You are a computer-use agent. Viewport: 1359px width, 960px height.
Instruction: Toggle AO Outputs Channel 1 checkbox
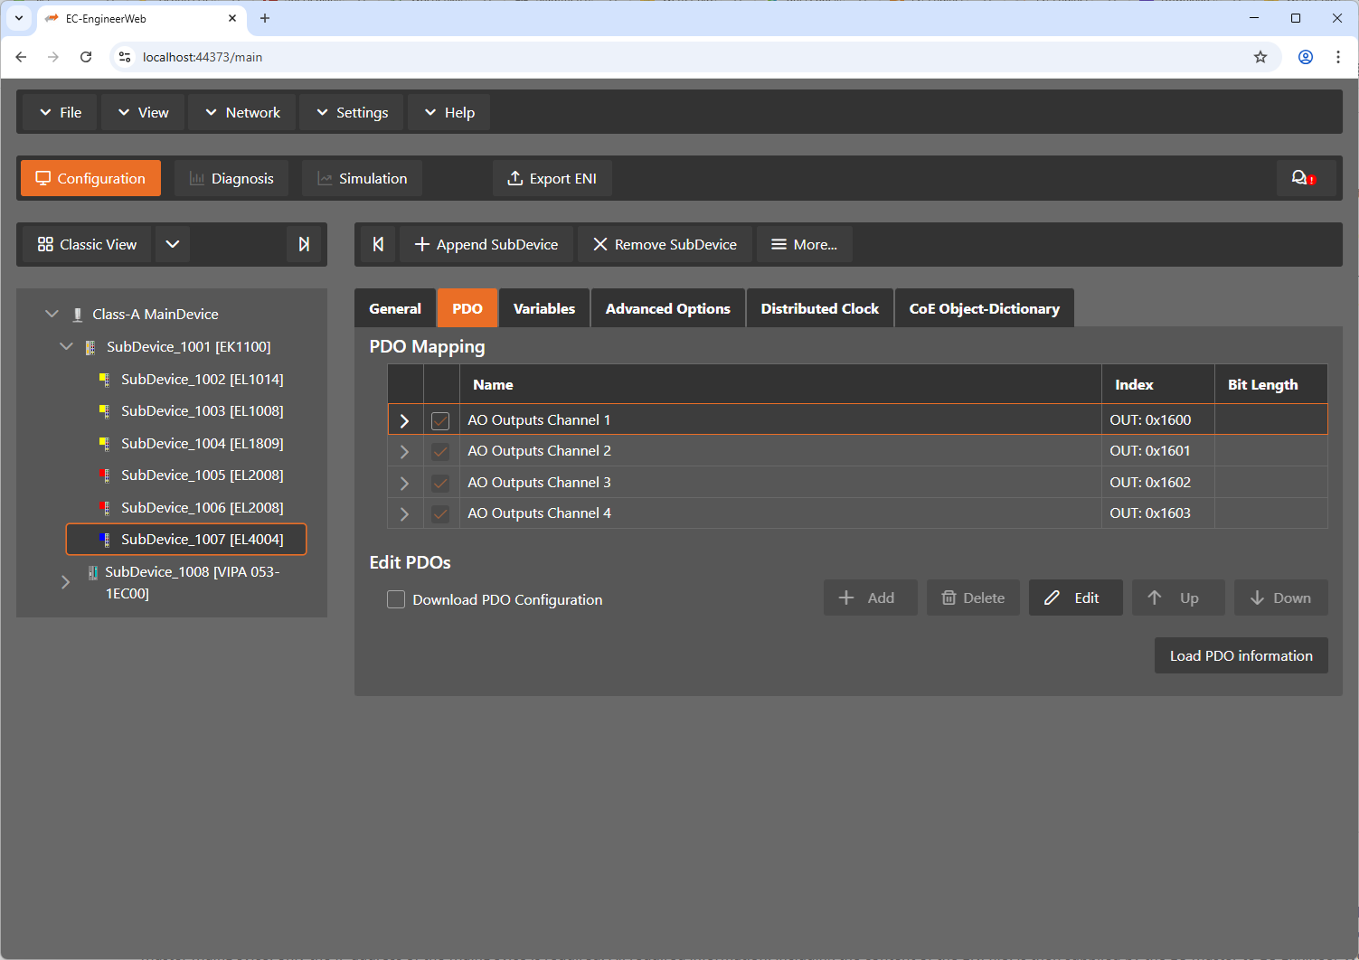point(440,420)
